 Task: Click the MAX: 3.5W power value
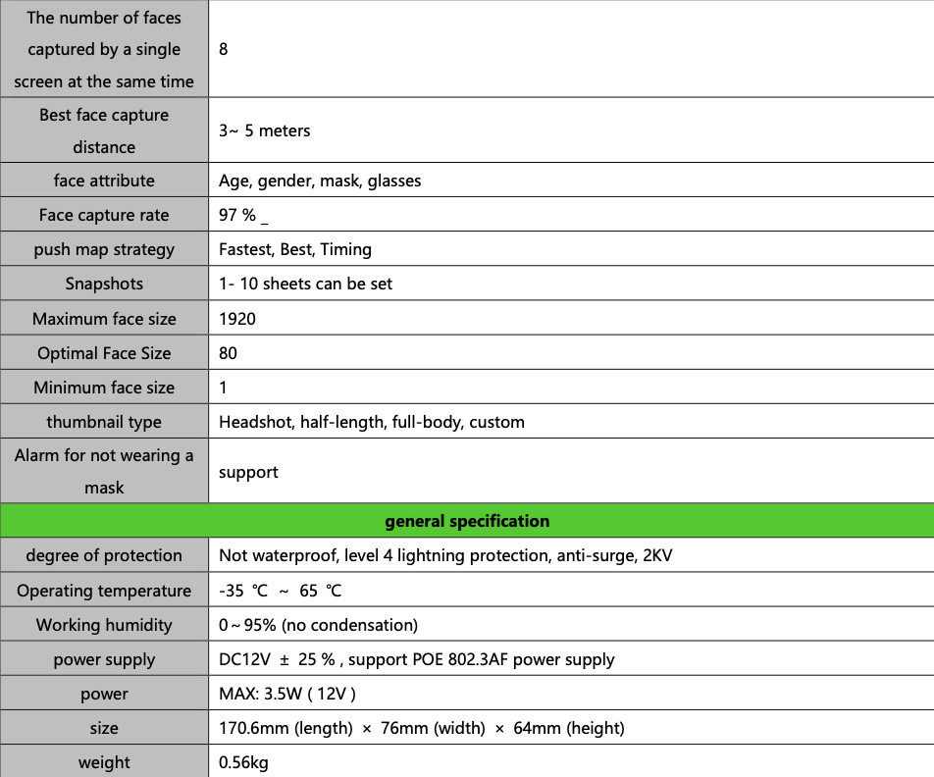287,694
